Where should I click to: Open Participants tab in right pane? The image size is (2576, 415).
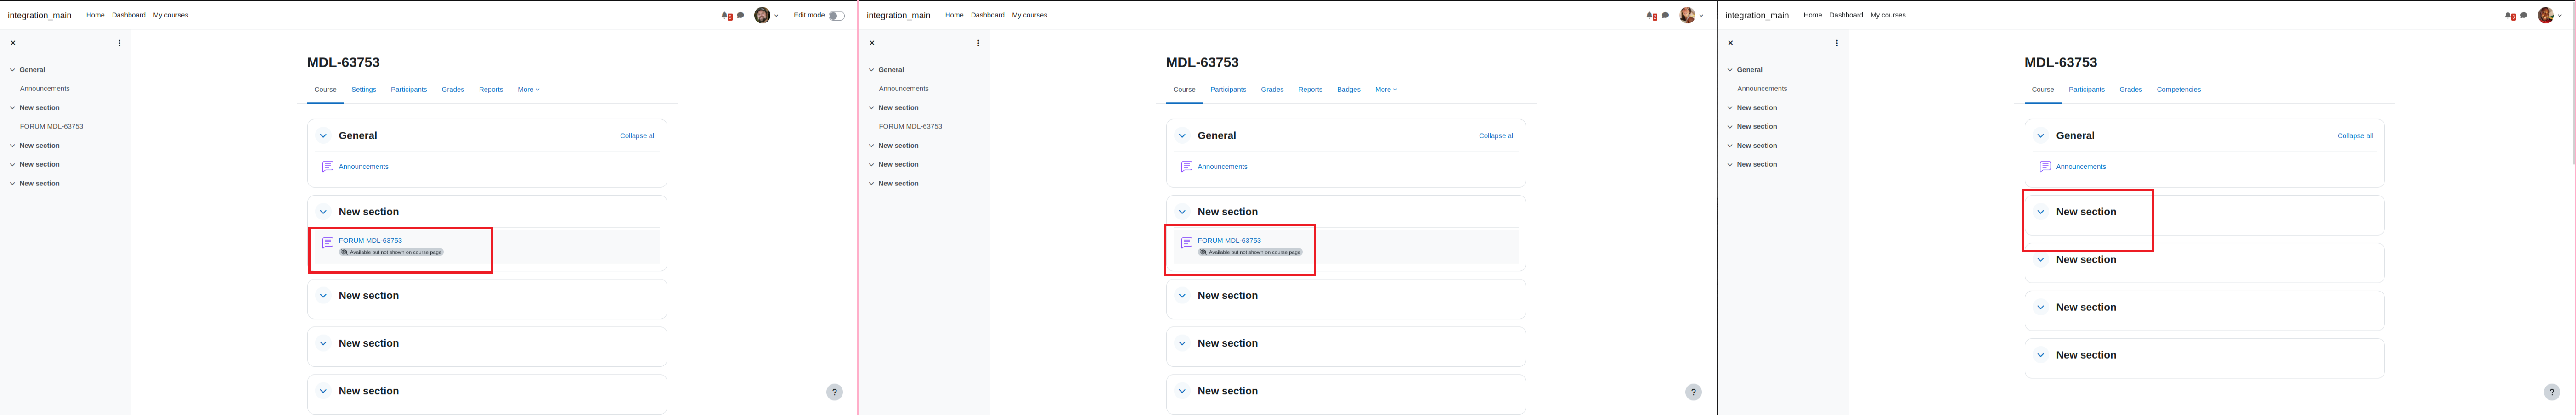[2087, 90]
